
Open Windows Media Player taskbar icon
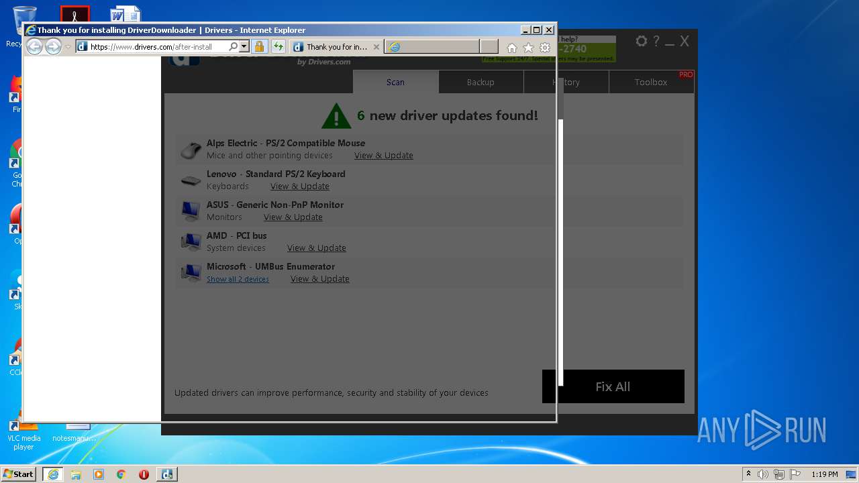point(99,474)
